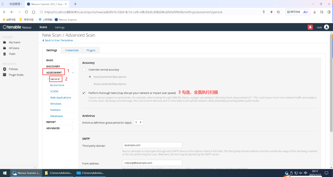Image resolution: width=333 pixels, height=177 pixels.
Task: Click the Trash folder icon
Action: [5, 54]
